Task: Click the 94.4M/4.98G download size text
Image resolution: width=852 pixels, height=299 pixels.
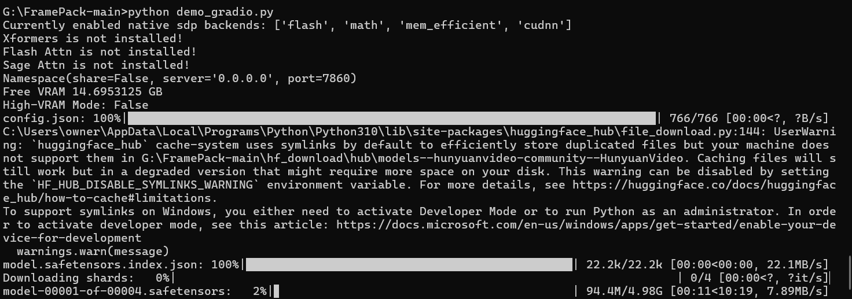Action: [x=625, y=291]
